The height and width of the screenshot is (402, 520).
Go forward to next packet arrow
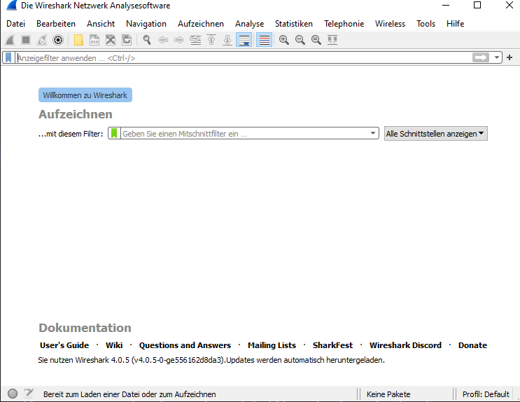(179, 40)
